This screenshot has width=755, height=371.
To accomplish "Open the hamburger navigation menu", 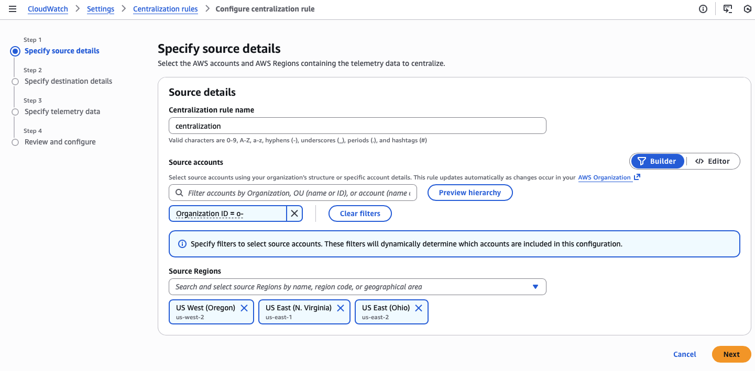I will (x=13, y=9).
